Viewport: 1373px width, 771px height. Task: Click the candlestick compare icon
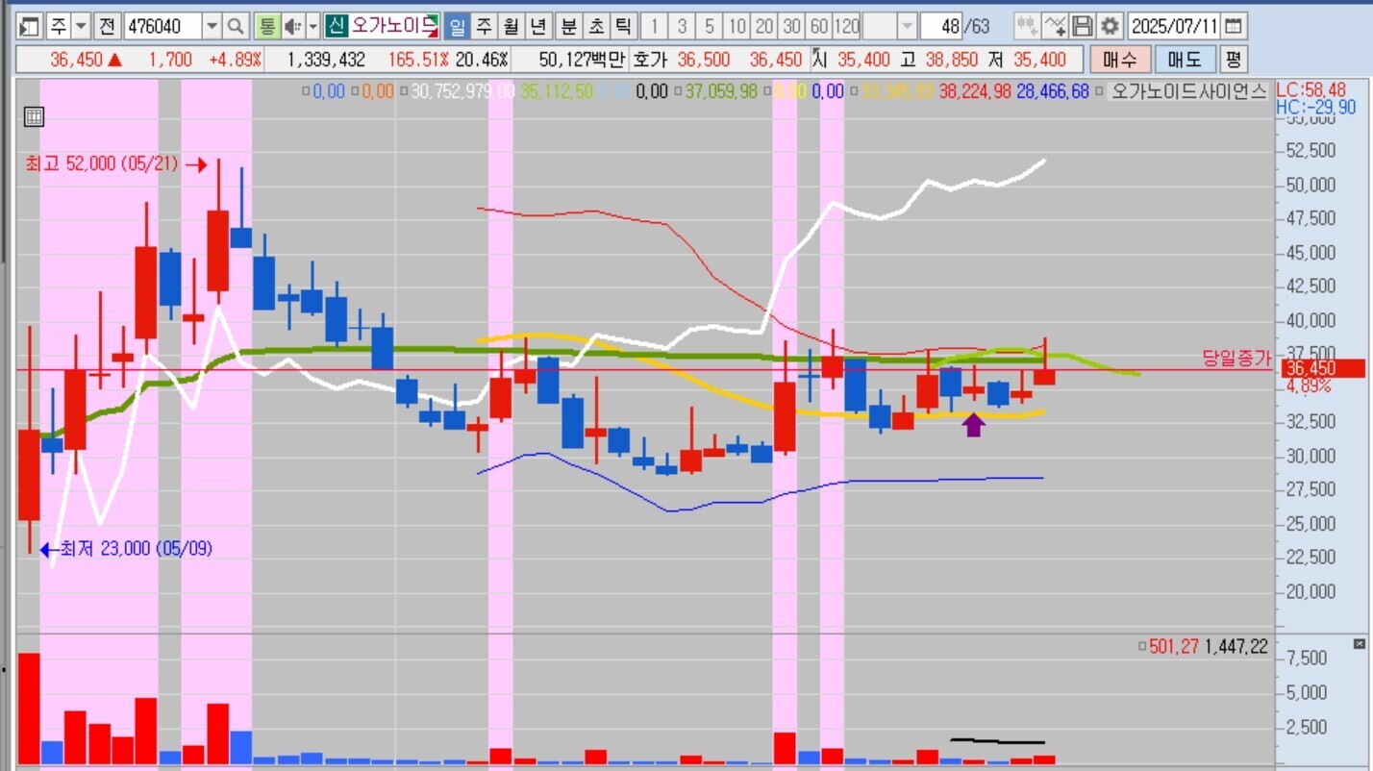[1027, 26]
